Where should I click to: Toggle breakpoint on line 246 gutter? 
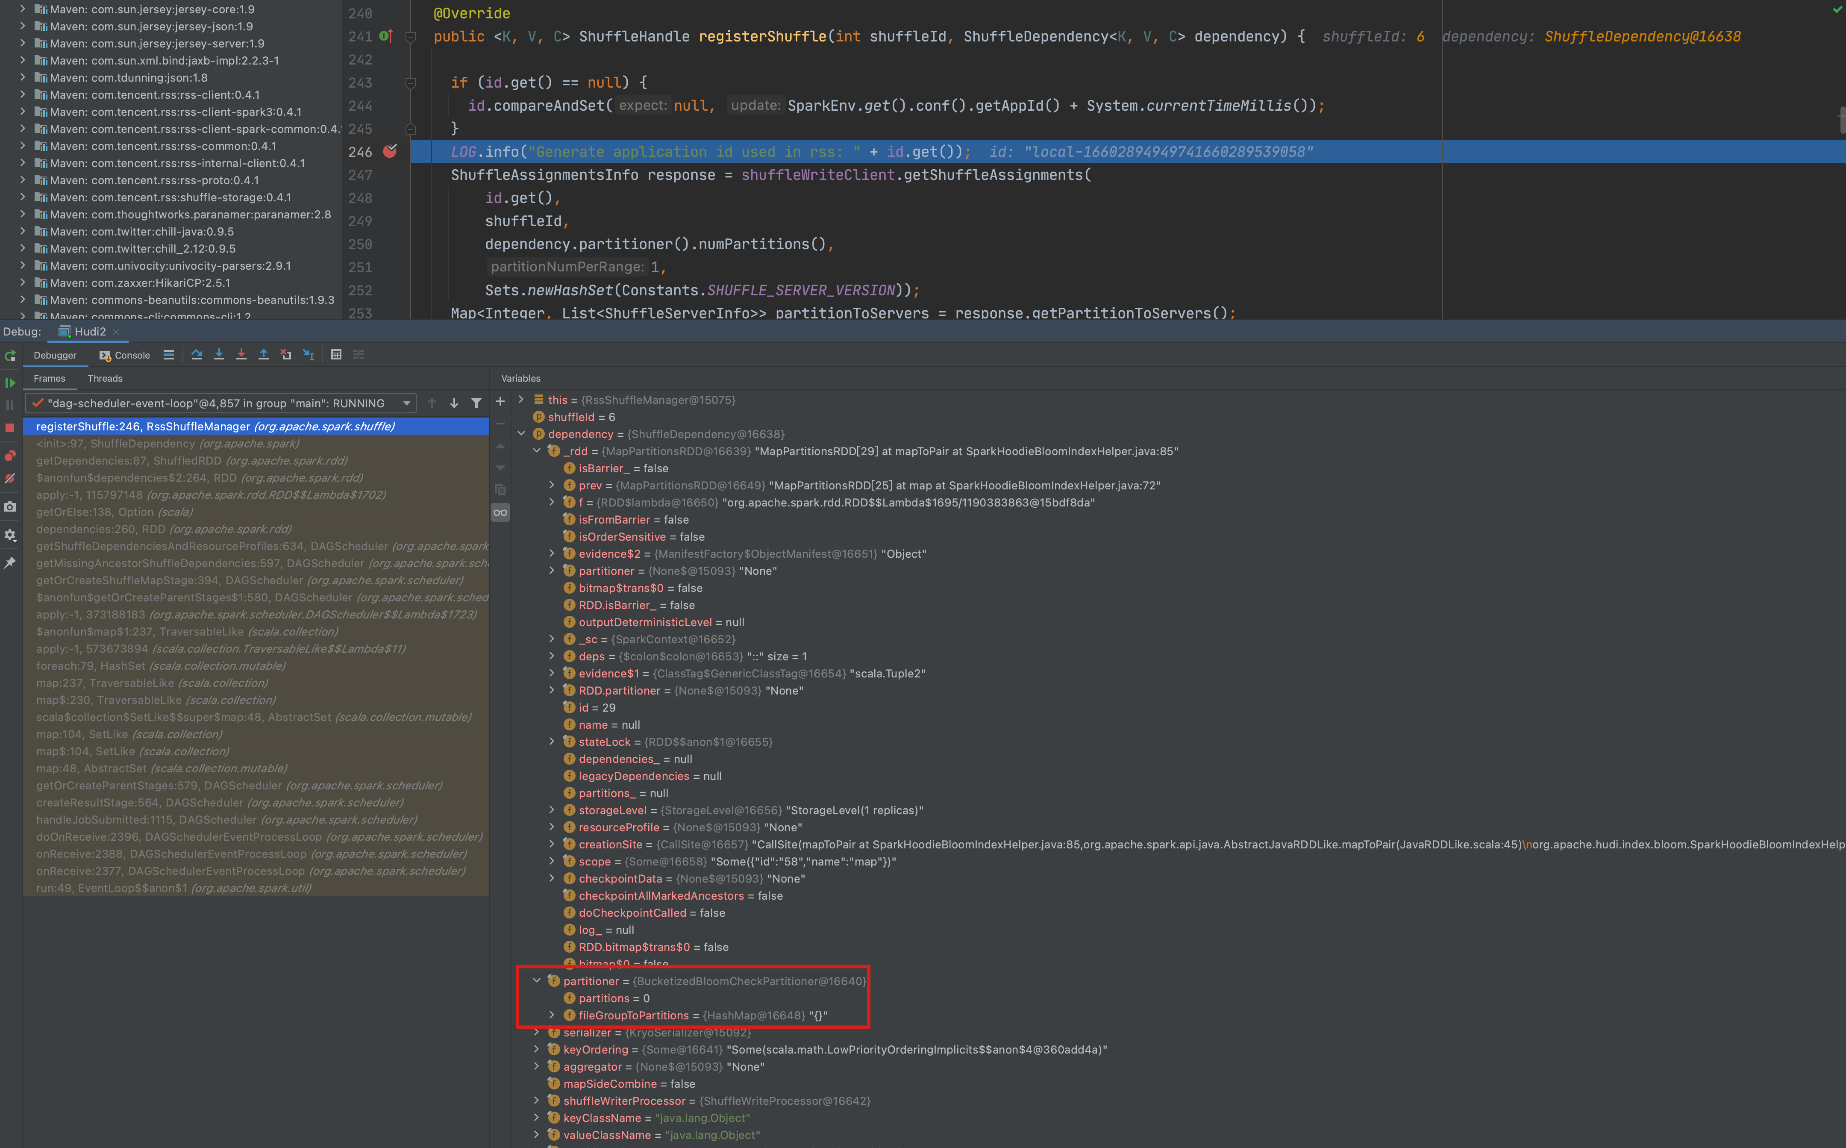tap(390, 151)
